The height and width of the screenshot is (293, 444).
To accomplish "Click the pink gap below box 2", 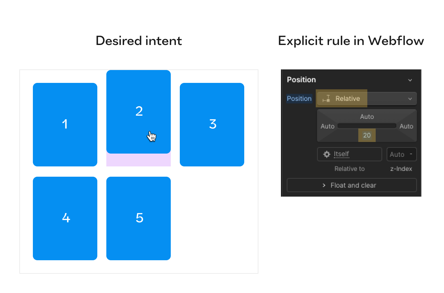I will pyautogui.click(x=139, y=160).
